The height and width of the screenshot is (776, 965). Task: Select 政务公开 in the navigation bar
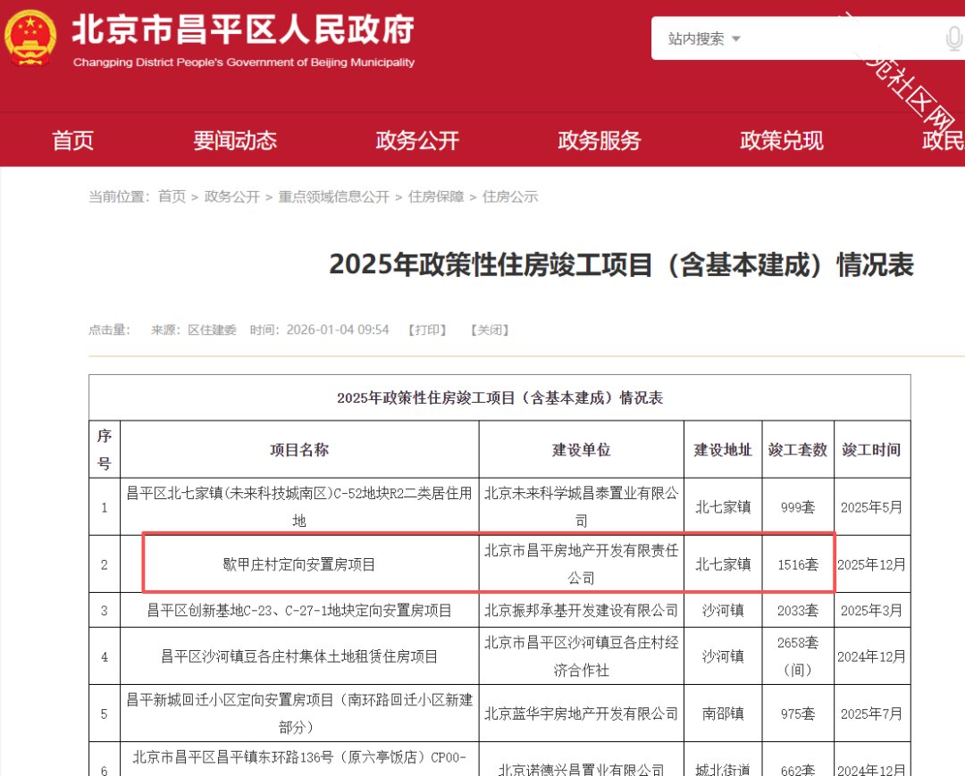coord(417,140)
